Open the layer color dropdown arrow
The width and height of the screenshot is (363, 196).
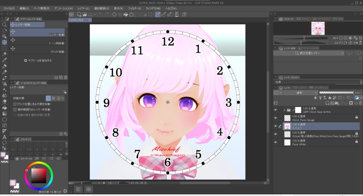[361, 98]
